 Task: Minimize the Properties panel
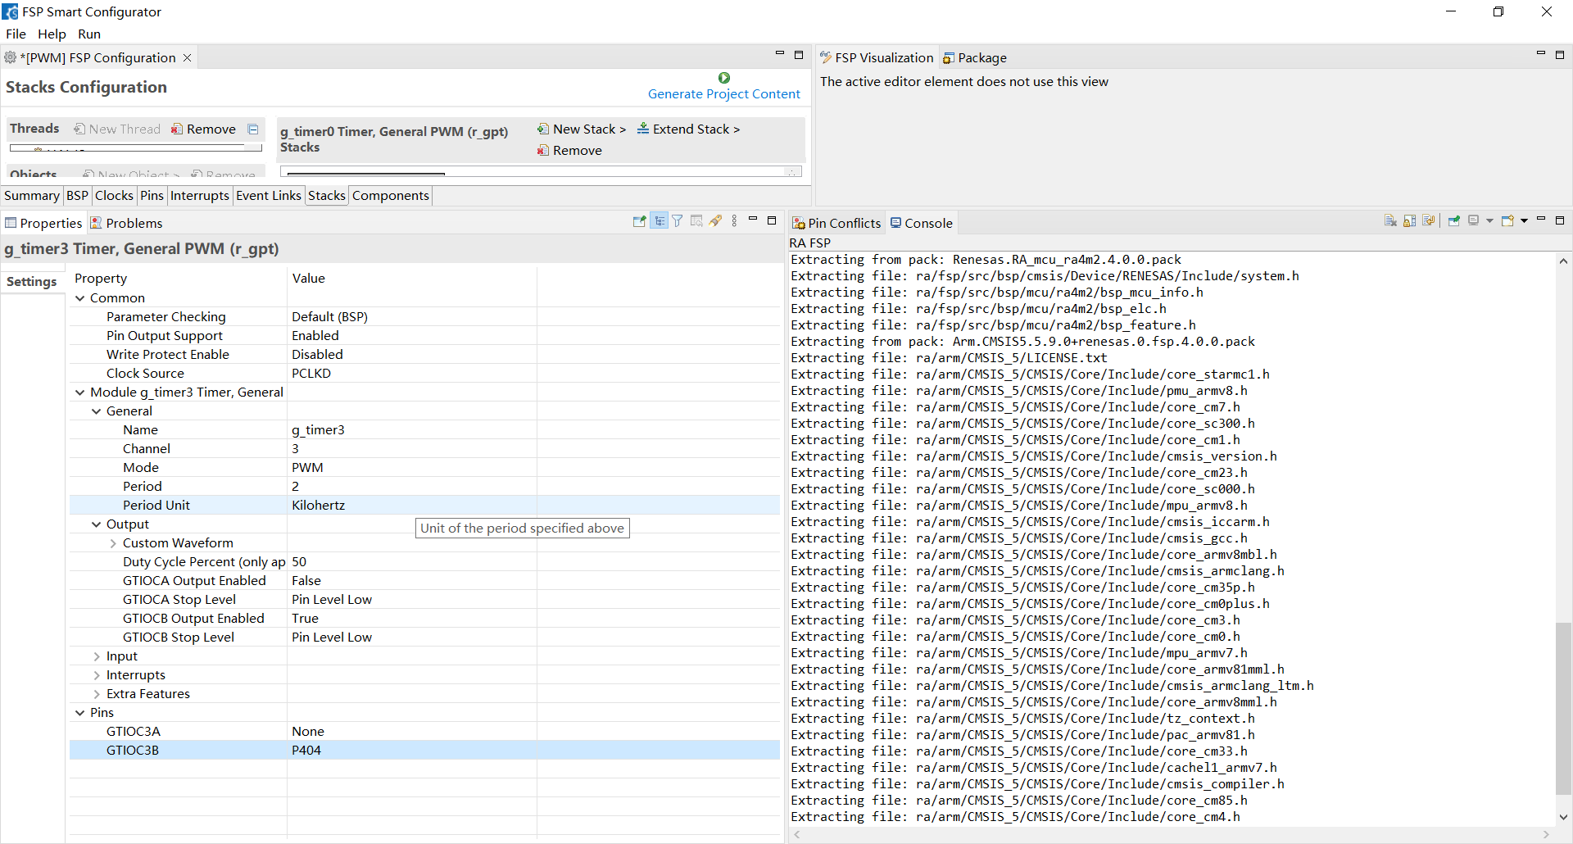pyautogui.click(x=753, y=220)
